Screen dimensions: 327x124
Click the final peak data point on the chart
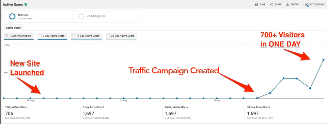[x=324, y=60]
